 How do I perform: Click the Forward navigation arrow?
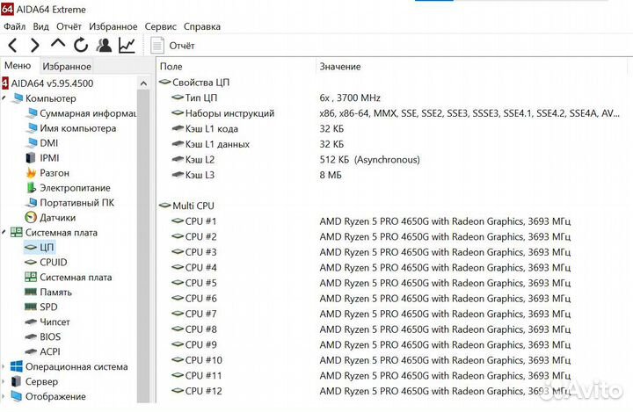click(34, 45)
